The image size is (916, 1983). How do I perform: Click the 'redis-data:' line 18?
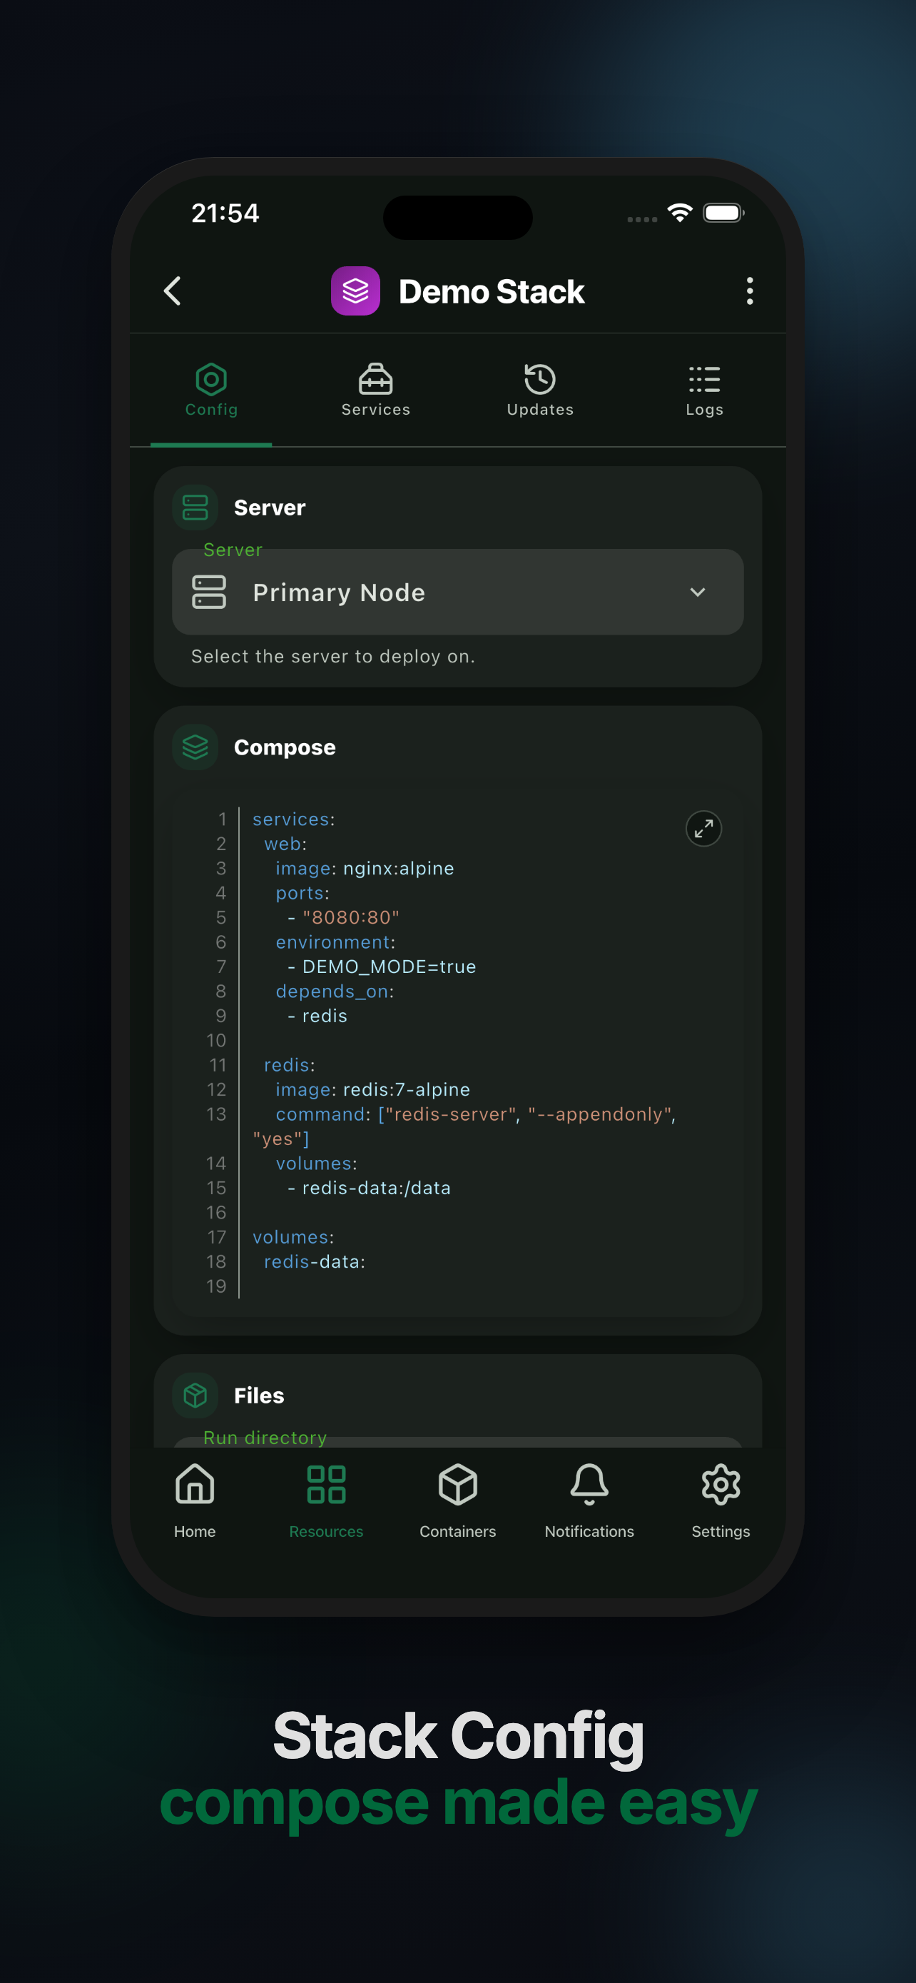(315, 1262)
